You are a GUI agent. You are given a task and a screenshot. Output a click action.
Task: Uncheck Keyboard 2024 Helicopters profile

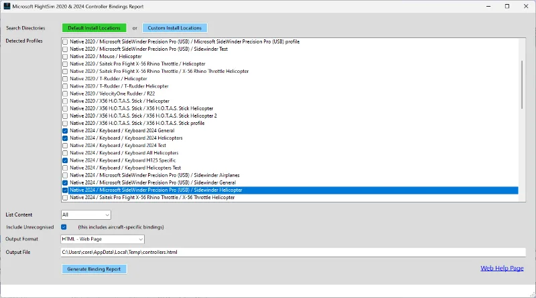click(x=65, y=138)
